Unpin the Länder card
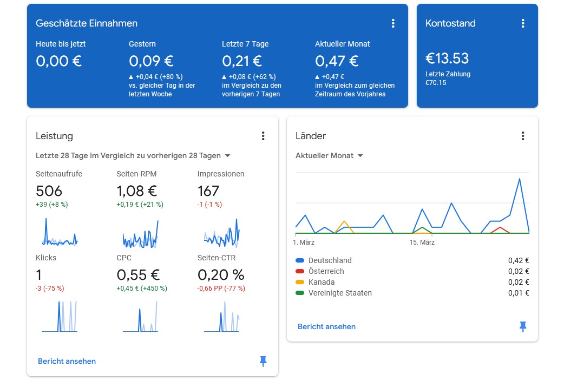The width and height of the screenshot is (577, 380). pos(522,326)
